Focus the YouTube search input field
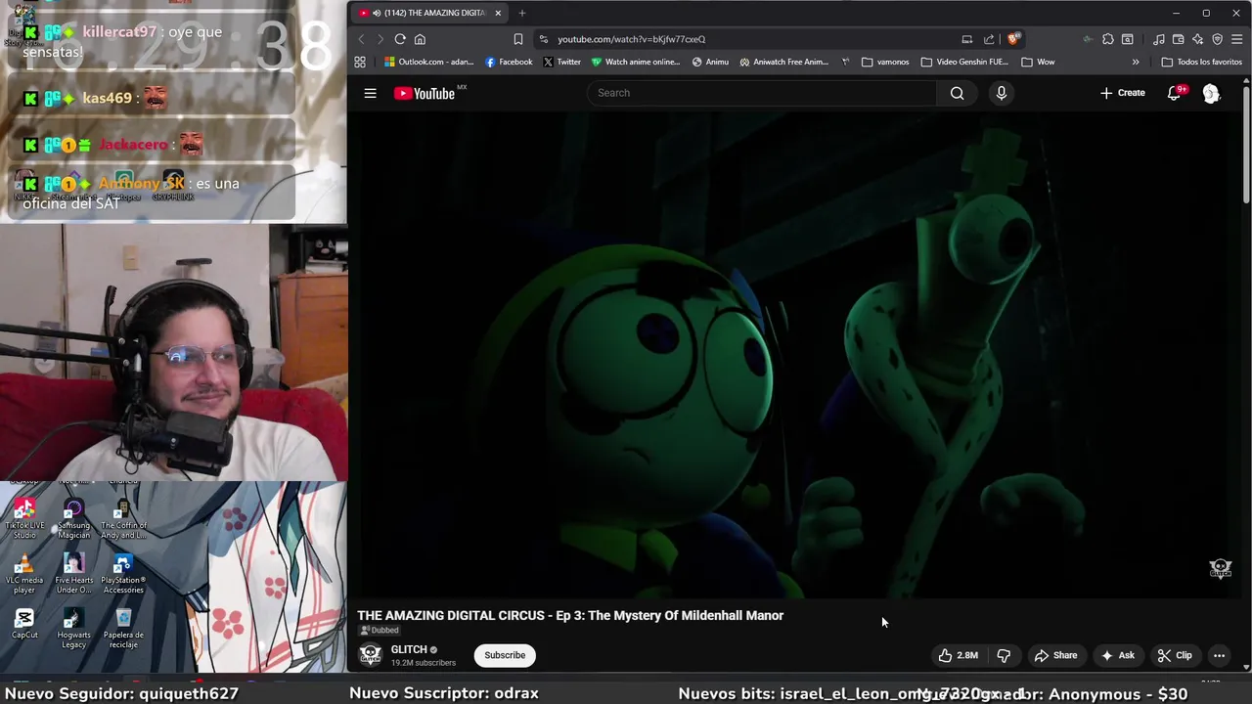This screenshot has height=704, width=1252. (x=763, y=93)
